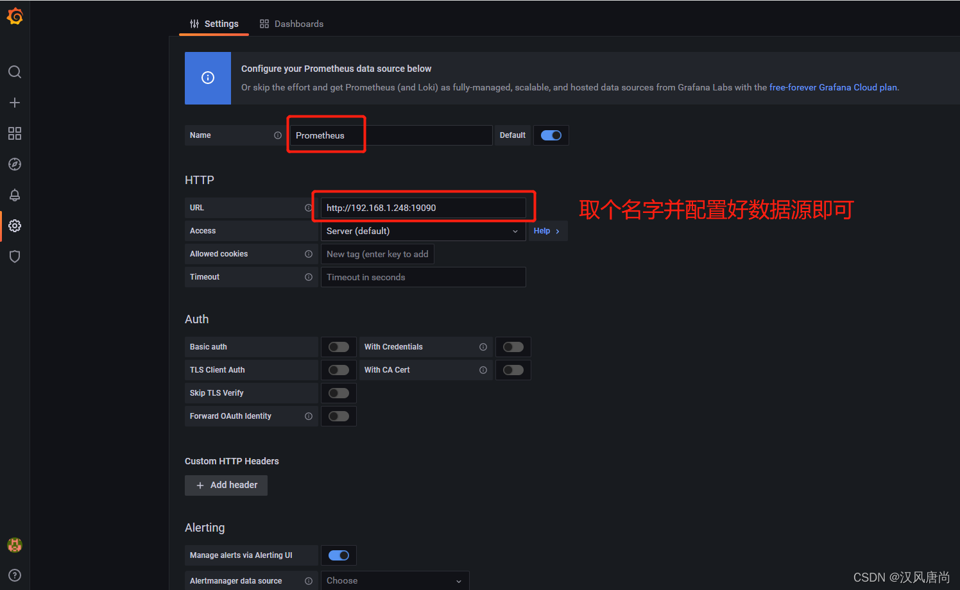
Task: Switch to the Settings tab
Action: pyautogui.click(x=214, y=24)
